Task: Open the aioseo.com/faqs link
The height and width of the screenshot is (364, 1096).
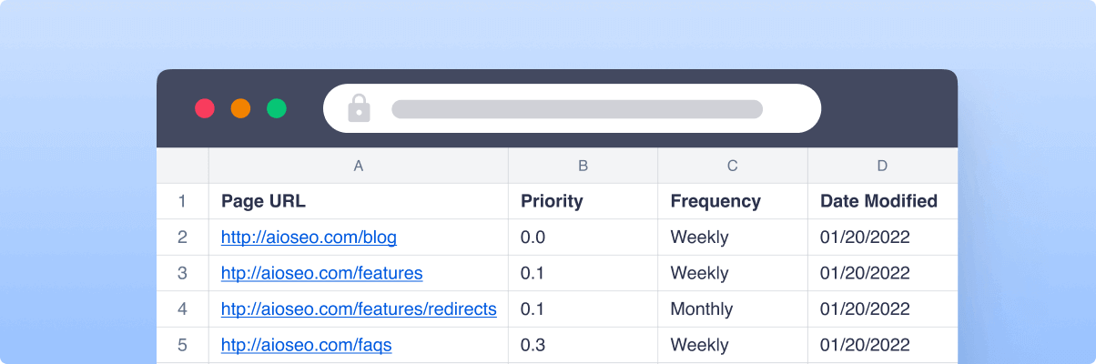Action: pos(306,346)
